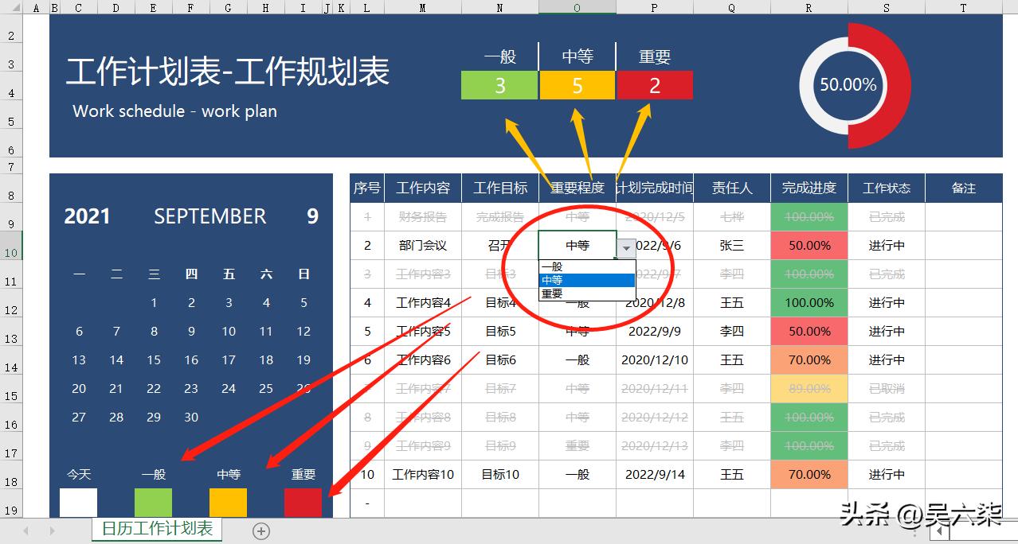
Task: Click the add new worksheet (+) icon
Action: pos(260,530)
